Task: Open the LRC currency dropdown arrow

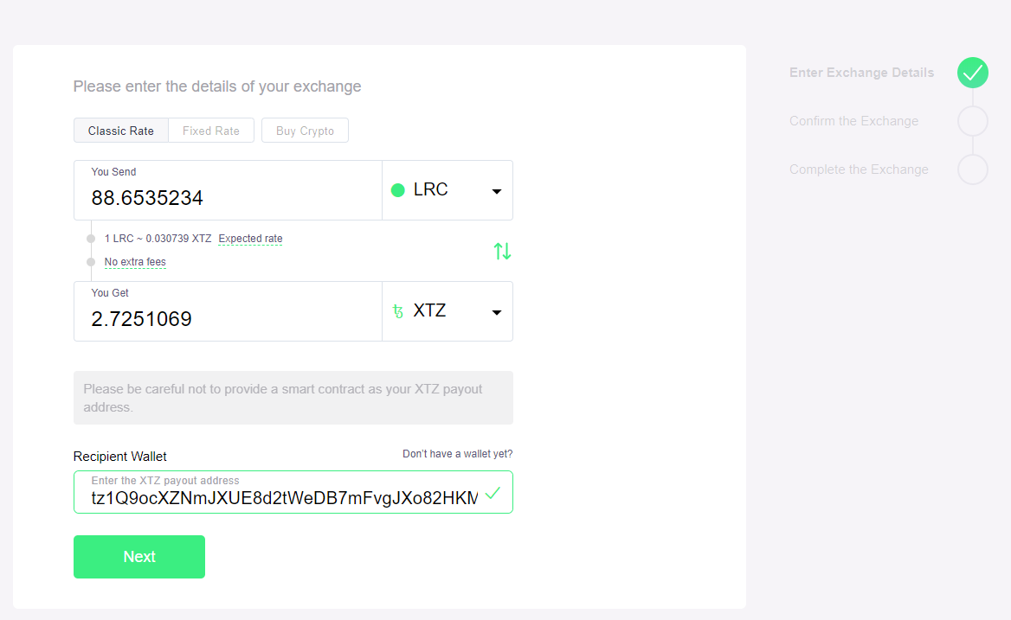Action: (497, 191)
